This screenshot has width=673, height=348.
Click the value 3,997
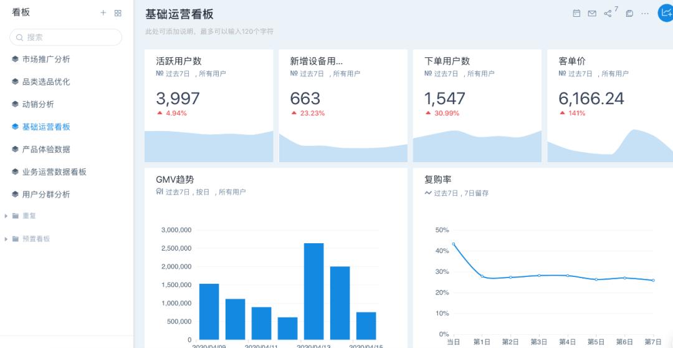pyautogui.click(x=178, y=99)
